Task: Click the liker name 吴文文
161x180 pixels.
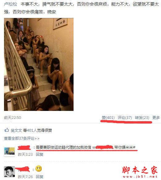Action: coord(16,130)
